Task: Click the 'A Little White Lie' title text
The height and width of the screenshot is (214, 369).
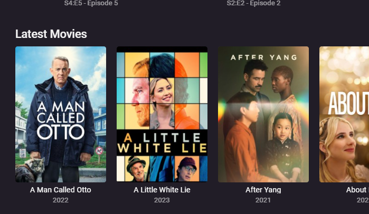Action: (162, 190)
